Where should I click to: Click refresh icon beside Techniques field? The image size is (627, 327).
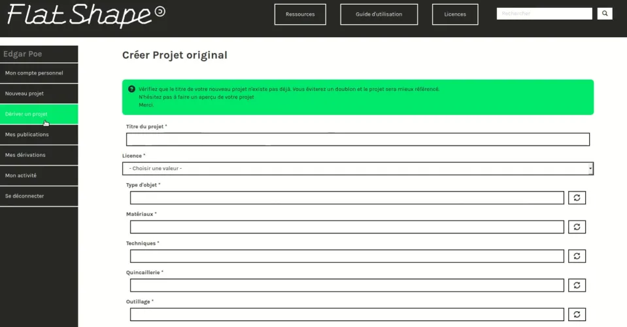tap(577, 256)
